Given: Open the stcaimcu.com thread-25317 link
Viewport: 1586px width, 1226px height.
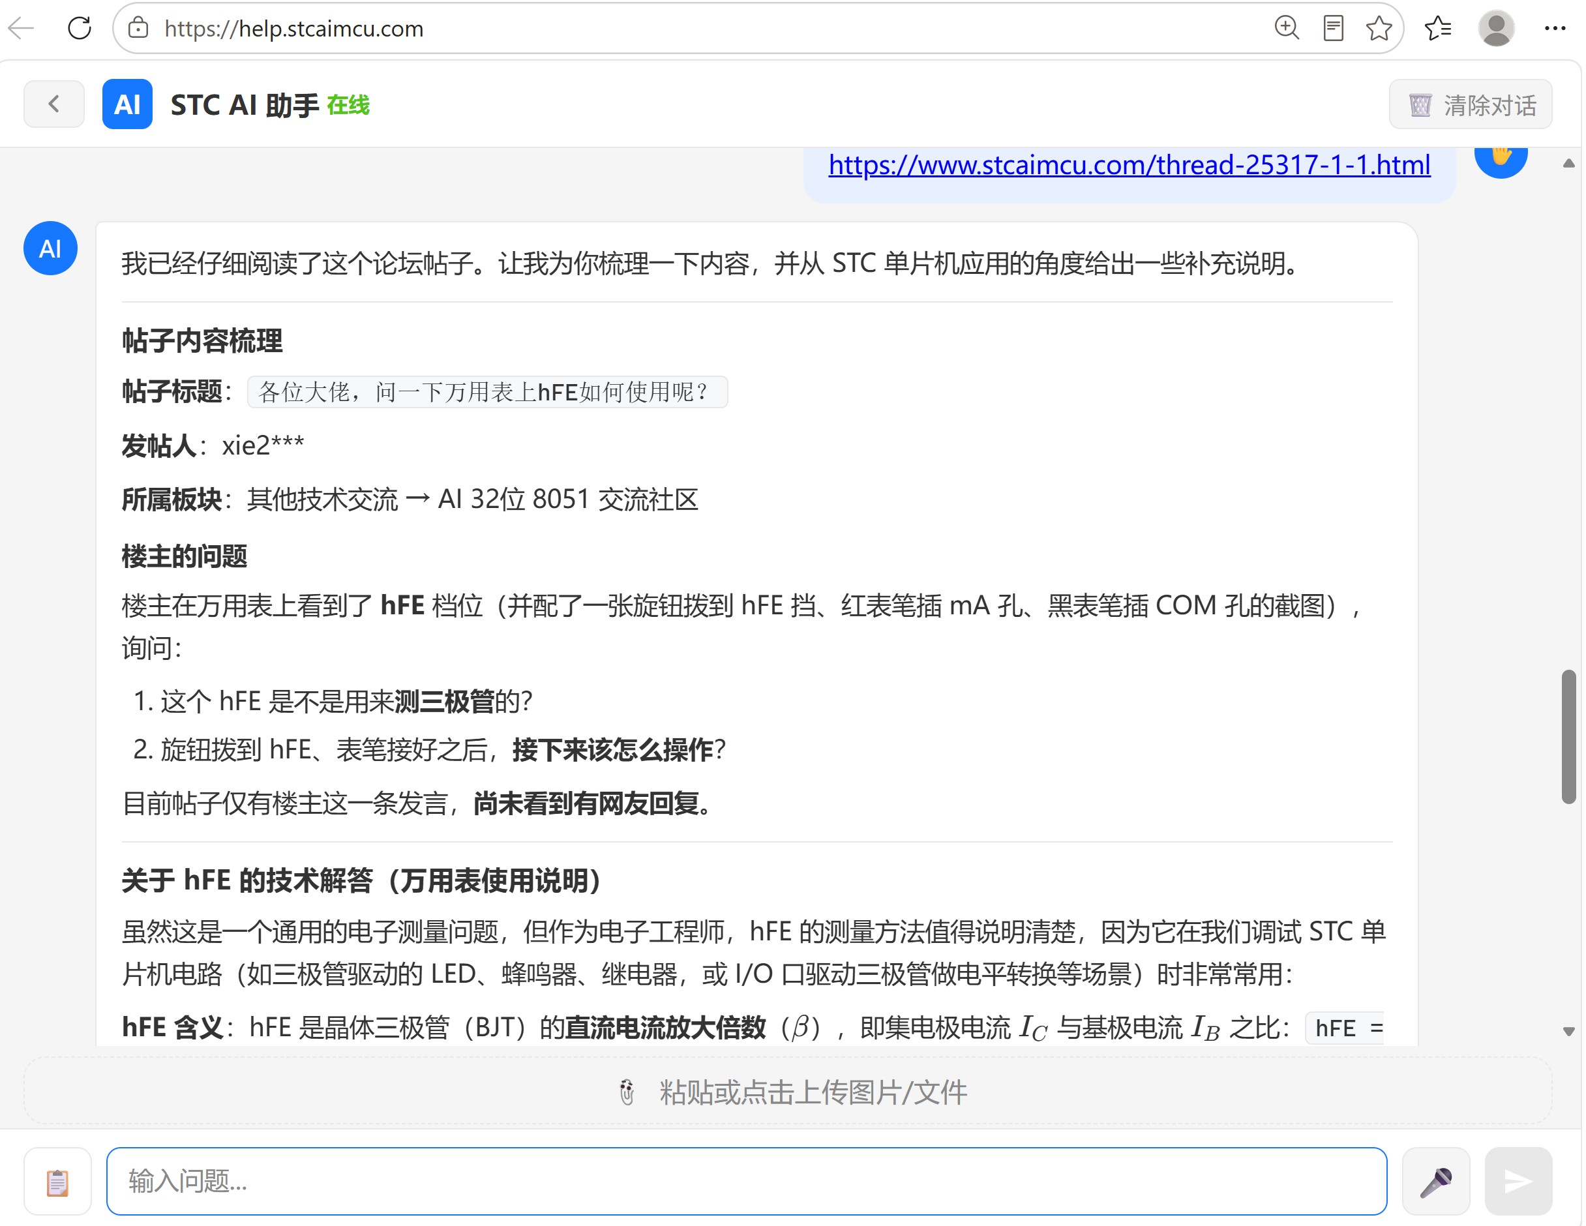Looking at the screenshot, I should 1130,165.
